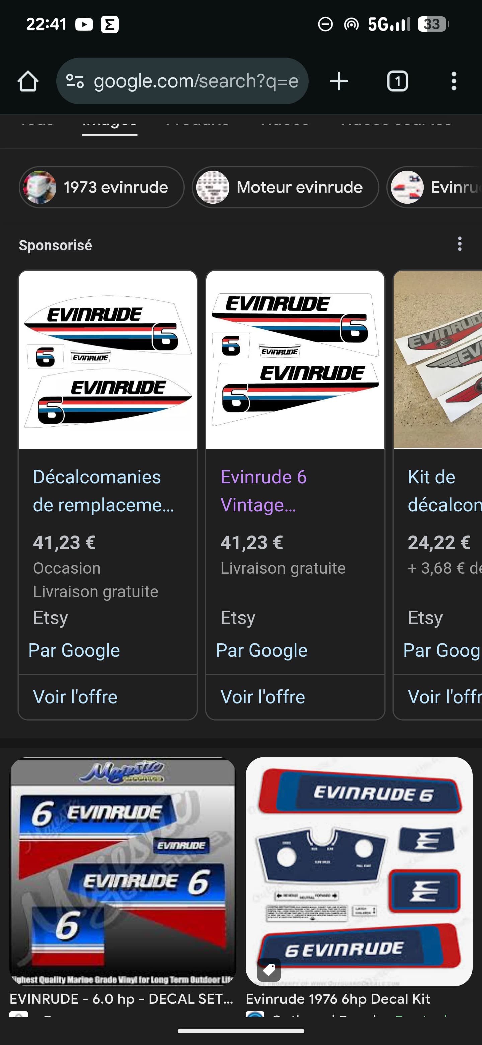
Task: Open 'EVINRUDE - 6.0 hp - DECAL SET…' title
Action: point(122,999)
